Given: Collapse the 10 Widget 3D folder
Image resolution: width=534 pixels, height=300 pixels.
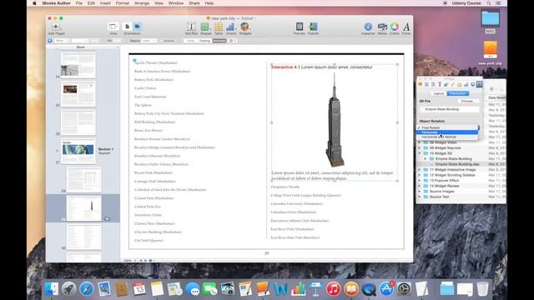Looking at the screenshot, I should pos(420,153).
